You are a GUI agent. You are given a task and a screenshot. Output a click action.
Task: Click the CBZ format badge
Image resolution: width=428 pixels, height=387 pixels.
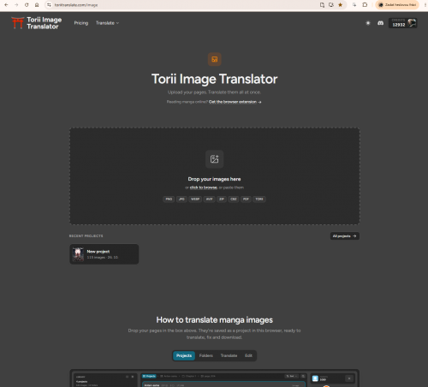tap(234, 199)
